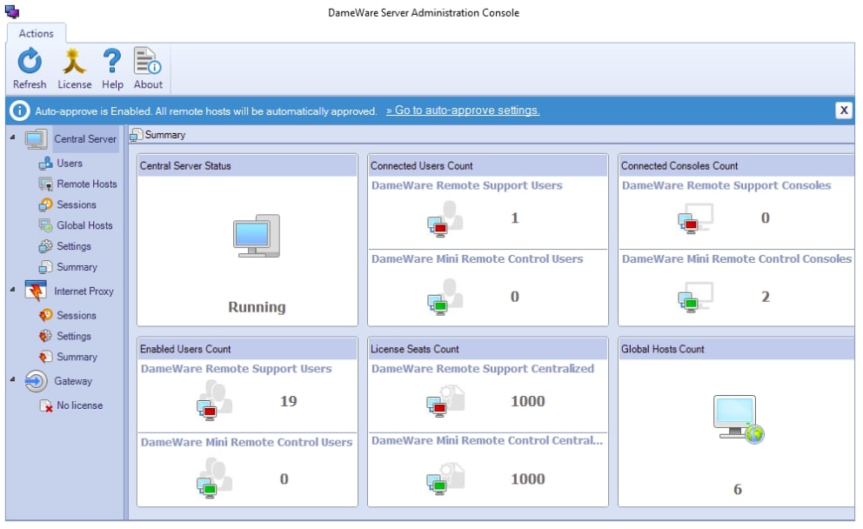The width and height of the screenshot is (863, 529).
Task: Click the Refresh toolbar icon
Action: tap(30, 61)
